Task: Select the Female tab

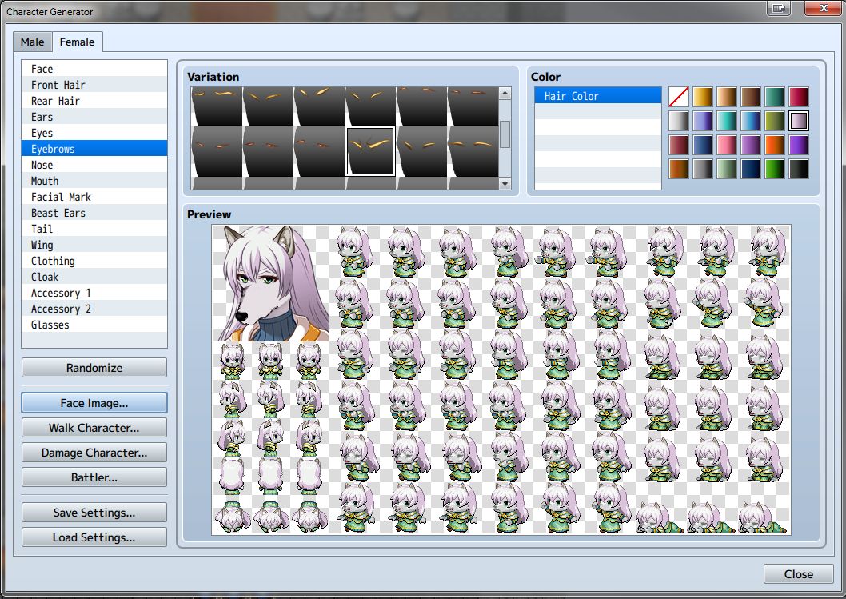Action: [x=77, y=42]
